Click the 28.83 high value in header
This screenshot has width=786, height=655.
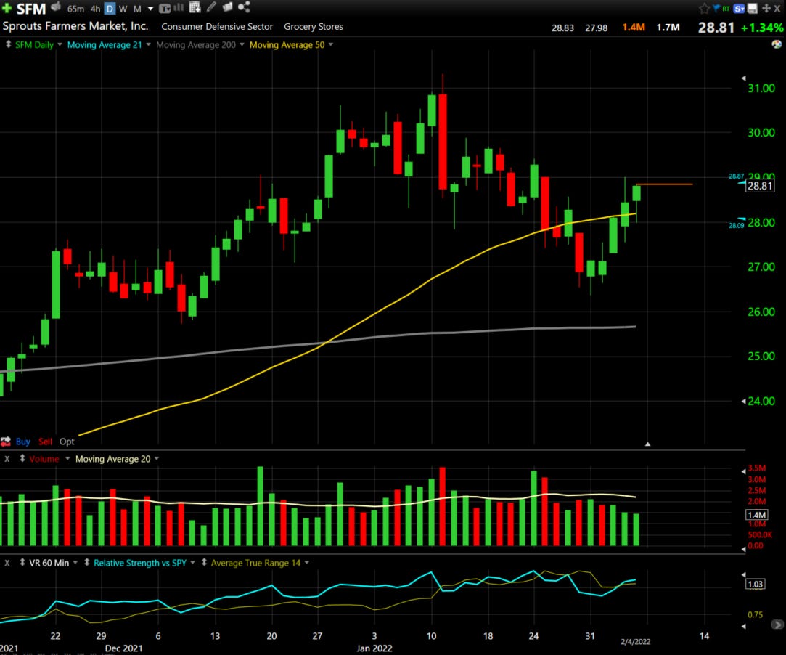tap(562, 28)
